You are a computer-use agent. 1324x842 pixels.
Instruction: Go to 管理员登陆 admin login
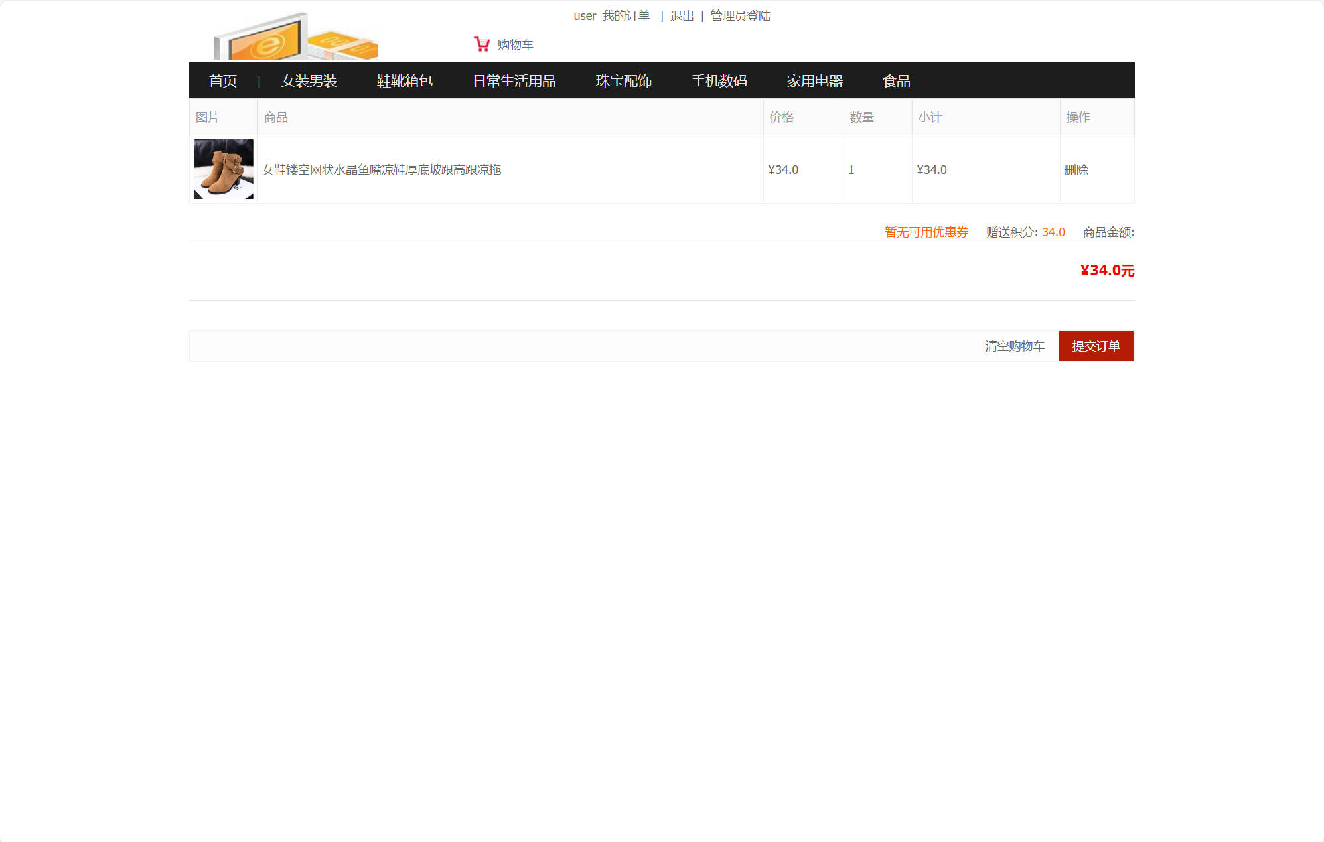[740, 16]
